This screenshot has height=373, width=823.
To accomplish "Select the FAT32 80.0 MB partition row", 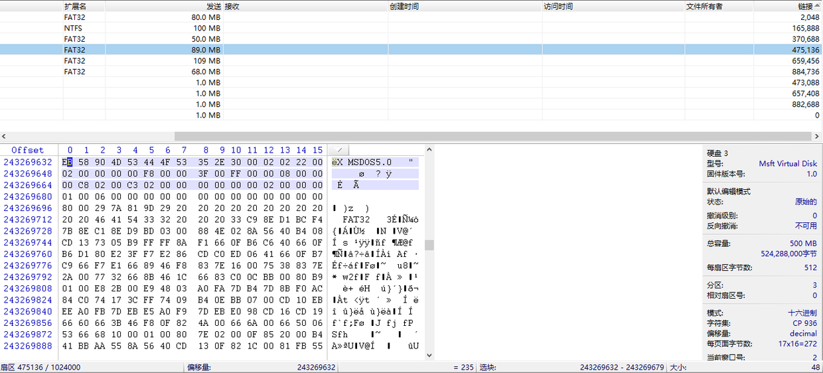I will click(142, 17).
